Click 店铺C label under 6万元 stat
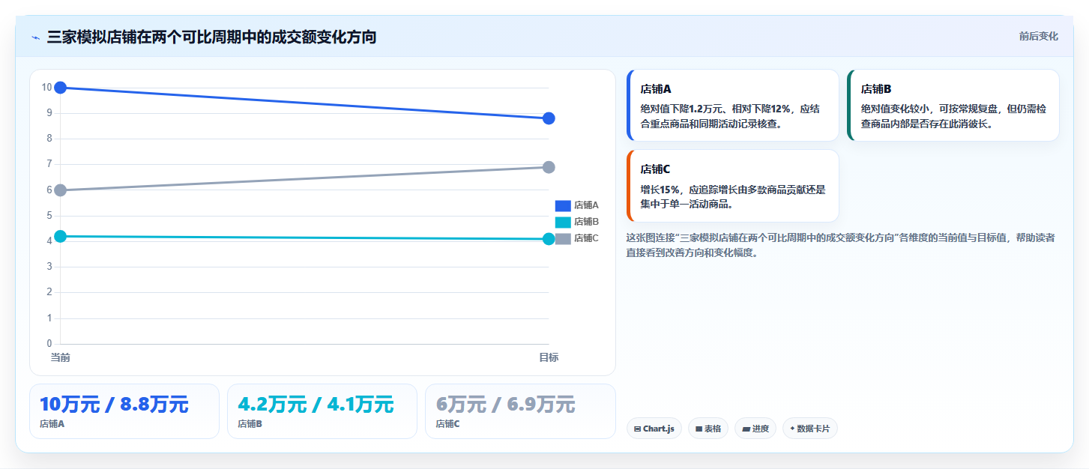 [x=447, y=424]
